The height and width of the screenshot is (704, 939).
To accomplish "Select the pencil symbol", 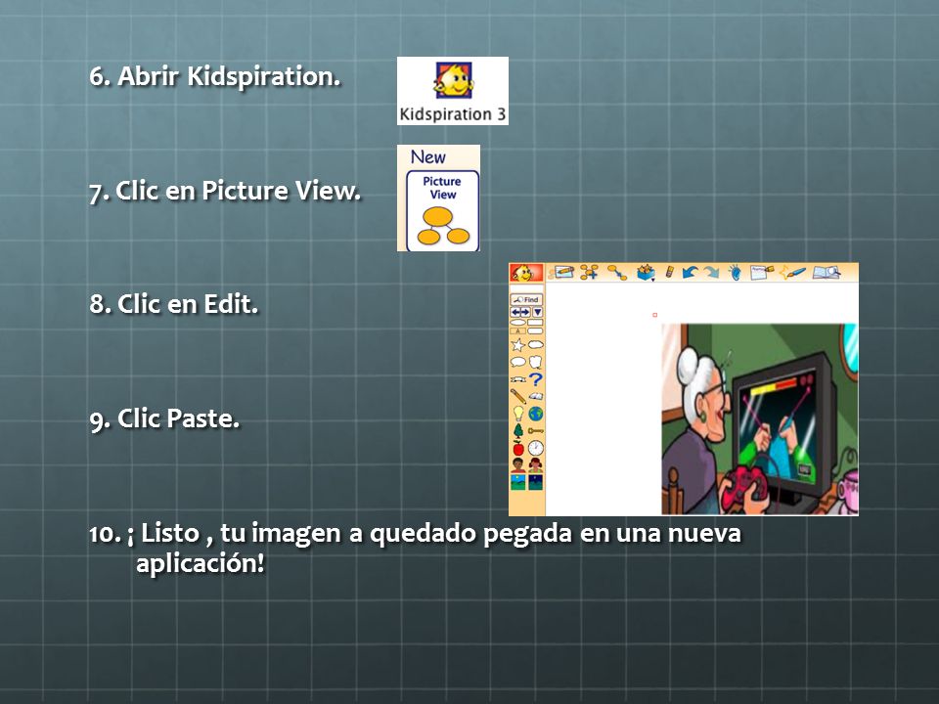I will tap(518, 396).
